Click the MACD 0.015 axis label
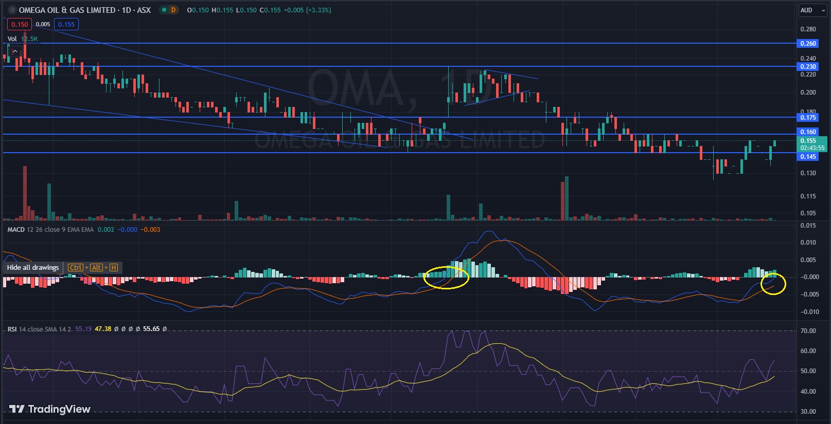 pos(808,226)
